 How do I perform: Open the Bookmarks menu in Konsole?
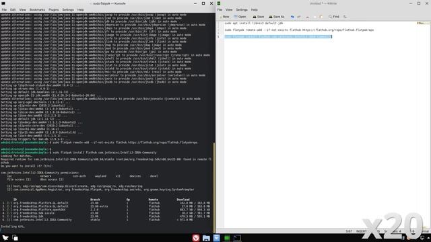click(37, 9)
